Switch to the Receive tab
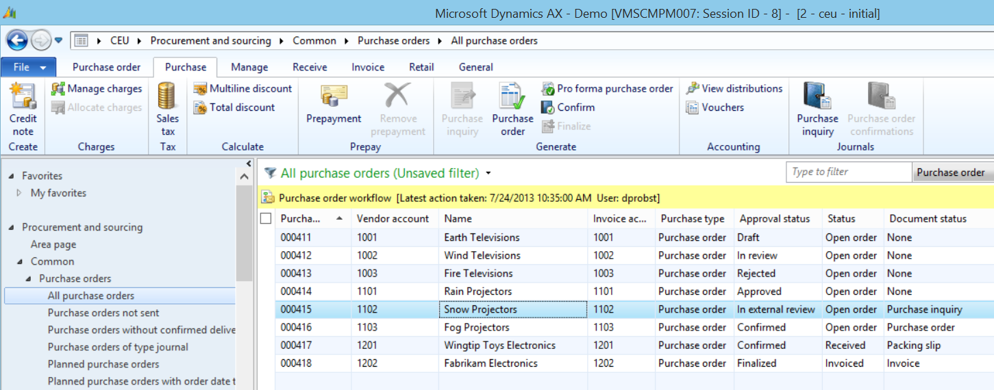The width and height of the screenshot is (994, 390). click(x=310, y=67)
